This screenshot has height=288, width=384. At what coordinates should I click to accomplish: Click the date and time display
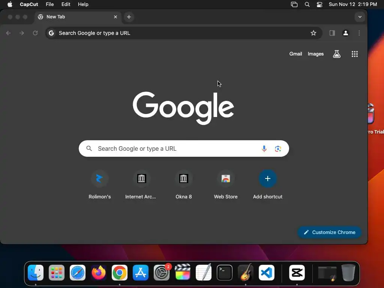(352, 4)
